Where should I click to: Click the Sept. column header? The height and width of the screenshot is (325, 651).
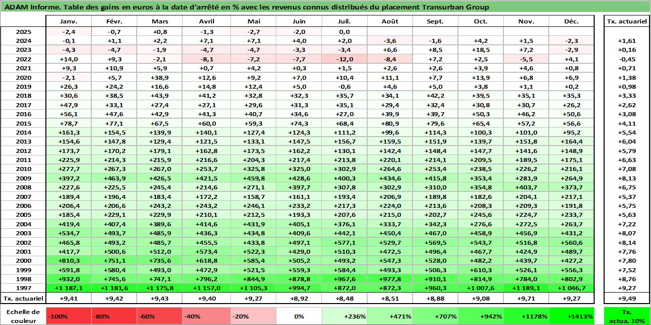coord(435,21)
